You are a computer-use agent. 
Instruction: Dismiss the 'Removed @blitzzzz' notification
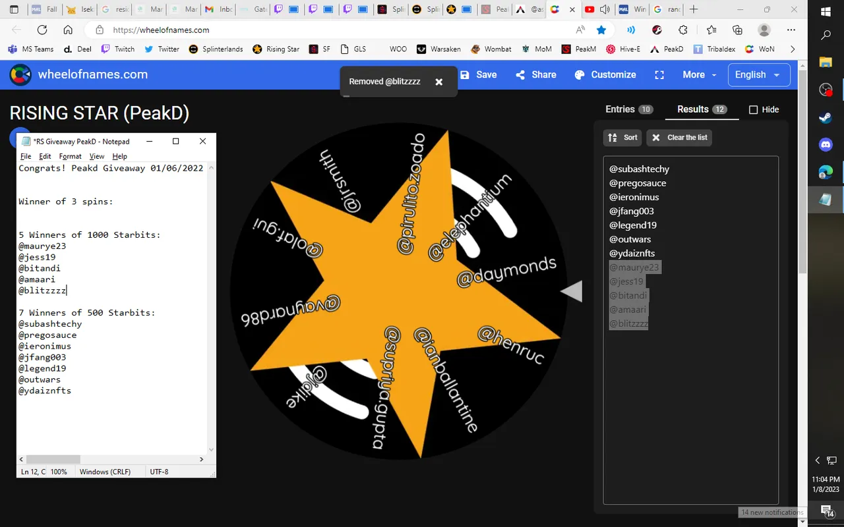tap(439, 82)
